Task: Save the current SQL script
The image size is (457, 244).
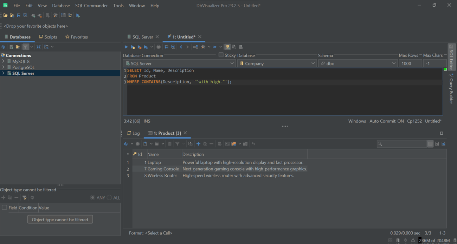Action: click(166, 47)
